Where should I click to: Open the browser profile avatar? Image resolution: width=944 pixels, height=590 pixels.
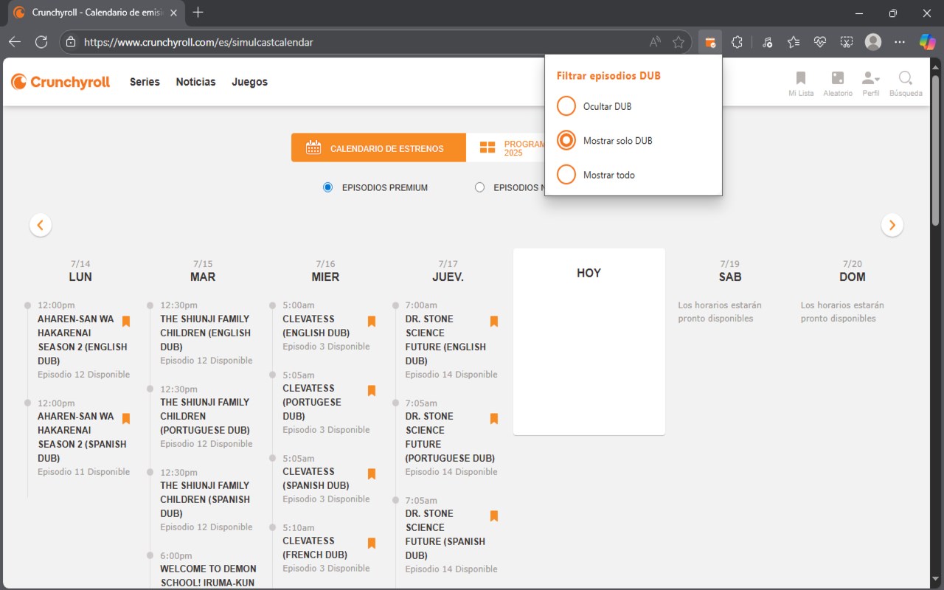click(x=873, y=42)
